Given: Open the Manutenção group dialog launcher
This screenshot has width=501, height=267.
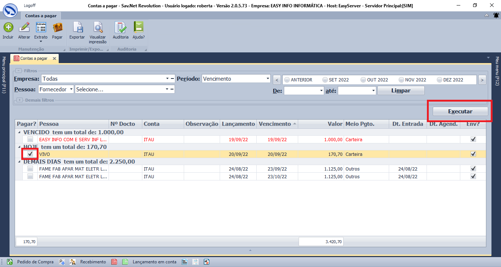Looking at the screenshot, I should click(x=65, y=50).
